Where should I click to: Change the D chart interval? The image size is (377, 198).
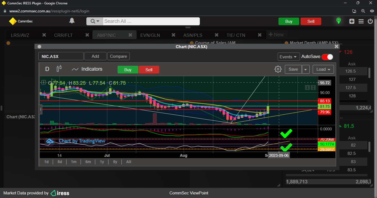coord(47,69)
